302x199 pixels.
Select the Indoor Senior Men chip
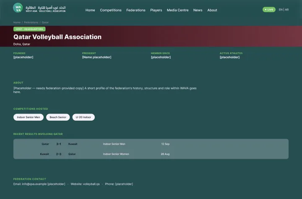pos(29,117)
